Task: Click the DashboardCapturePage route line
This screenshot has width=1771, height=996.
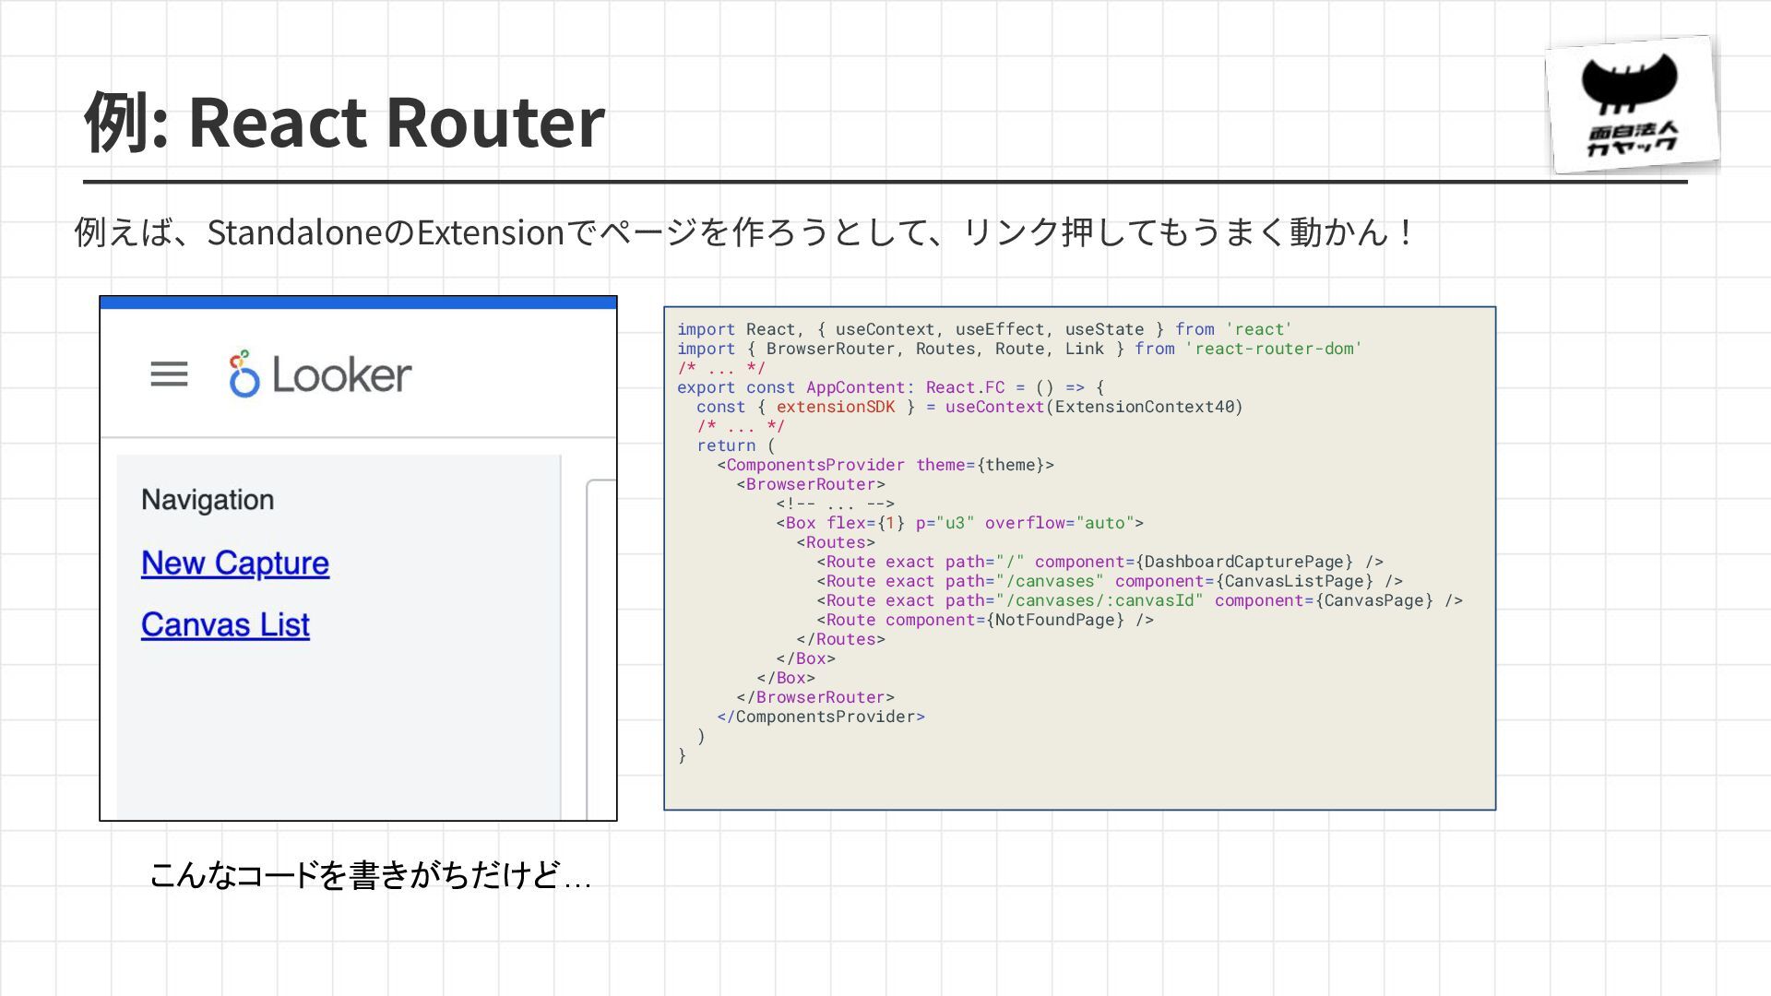Action: (1099, 562)
